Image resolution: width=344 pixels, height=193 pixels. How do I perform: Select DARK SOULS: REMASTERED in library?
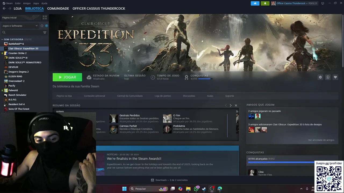(24, 62)
